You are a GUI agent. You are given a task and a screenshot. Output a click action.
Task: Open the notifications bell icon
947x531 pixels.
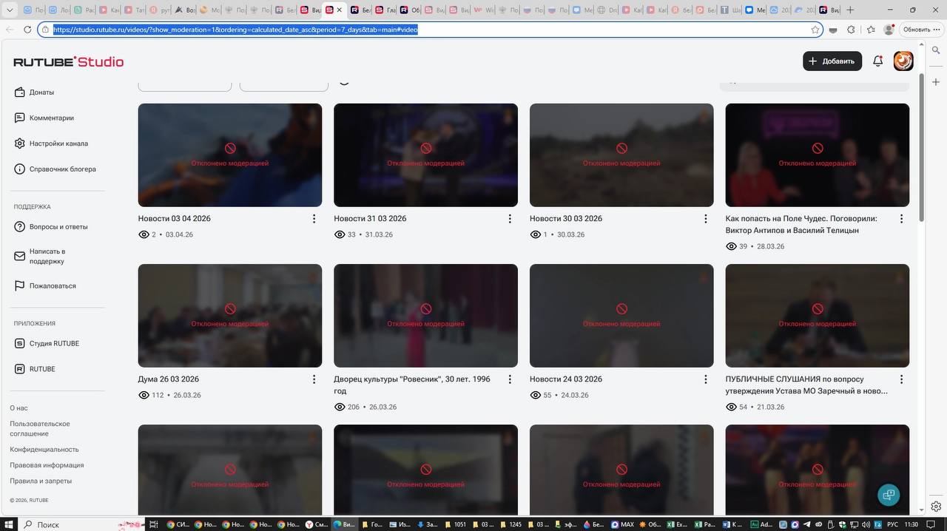tap(877, 61)
